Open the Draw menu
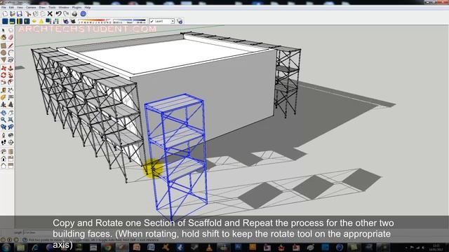 point(42,8)
